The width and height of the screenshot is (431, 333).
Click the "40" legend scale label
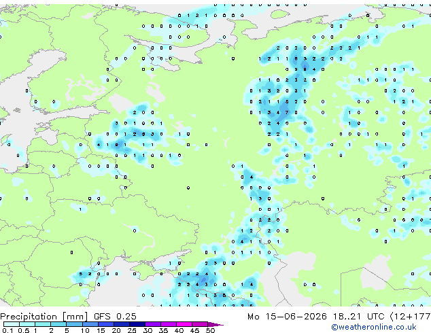pyautogui.click(x=179, y=330)
